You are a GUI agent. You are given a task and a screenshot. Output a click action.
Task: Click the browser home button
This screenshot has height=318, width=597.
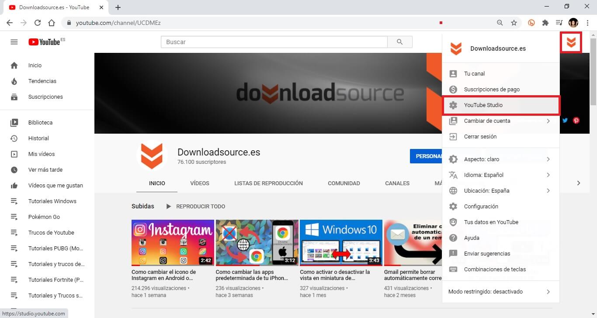tap(52, 23)
